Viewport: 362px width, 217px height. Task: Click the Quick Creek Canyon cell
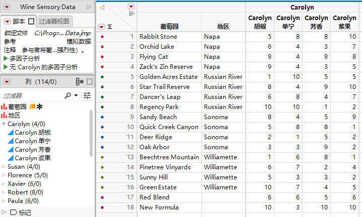tap(169, 127)
